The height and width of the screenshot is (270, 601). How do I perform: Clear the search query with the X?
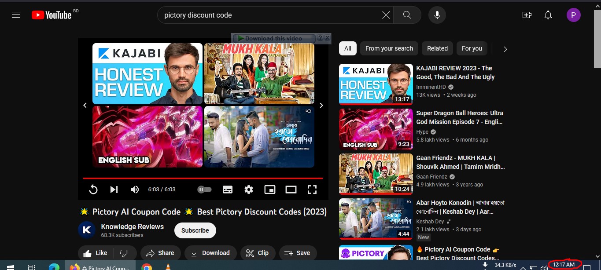pos(386,15)
